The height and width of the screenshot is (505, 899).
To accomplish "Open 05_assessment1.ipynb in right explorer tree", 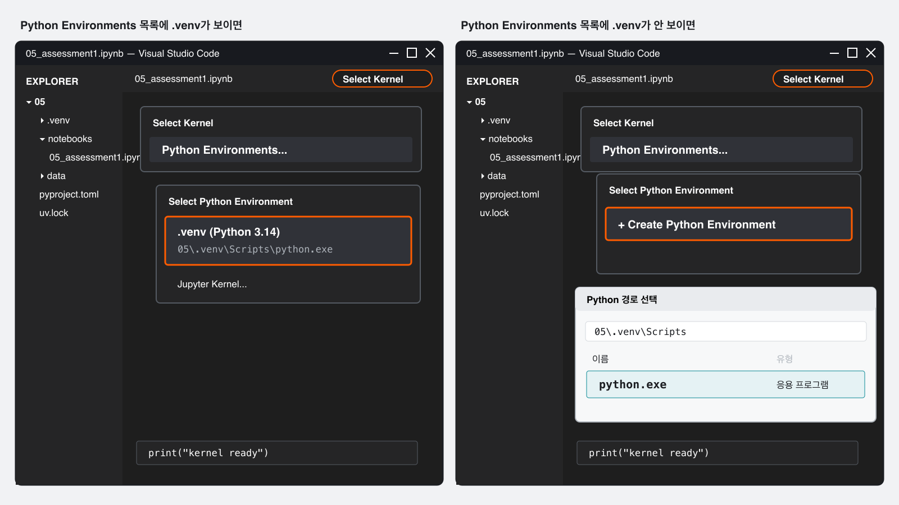I will (535, 157).
